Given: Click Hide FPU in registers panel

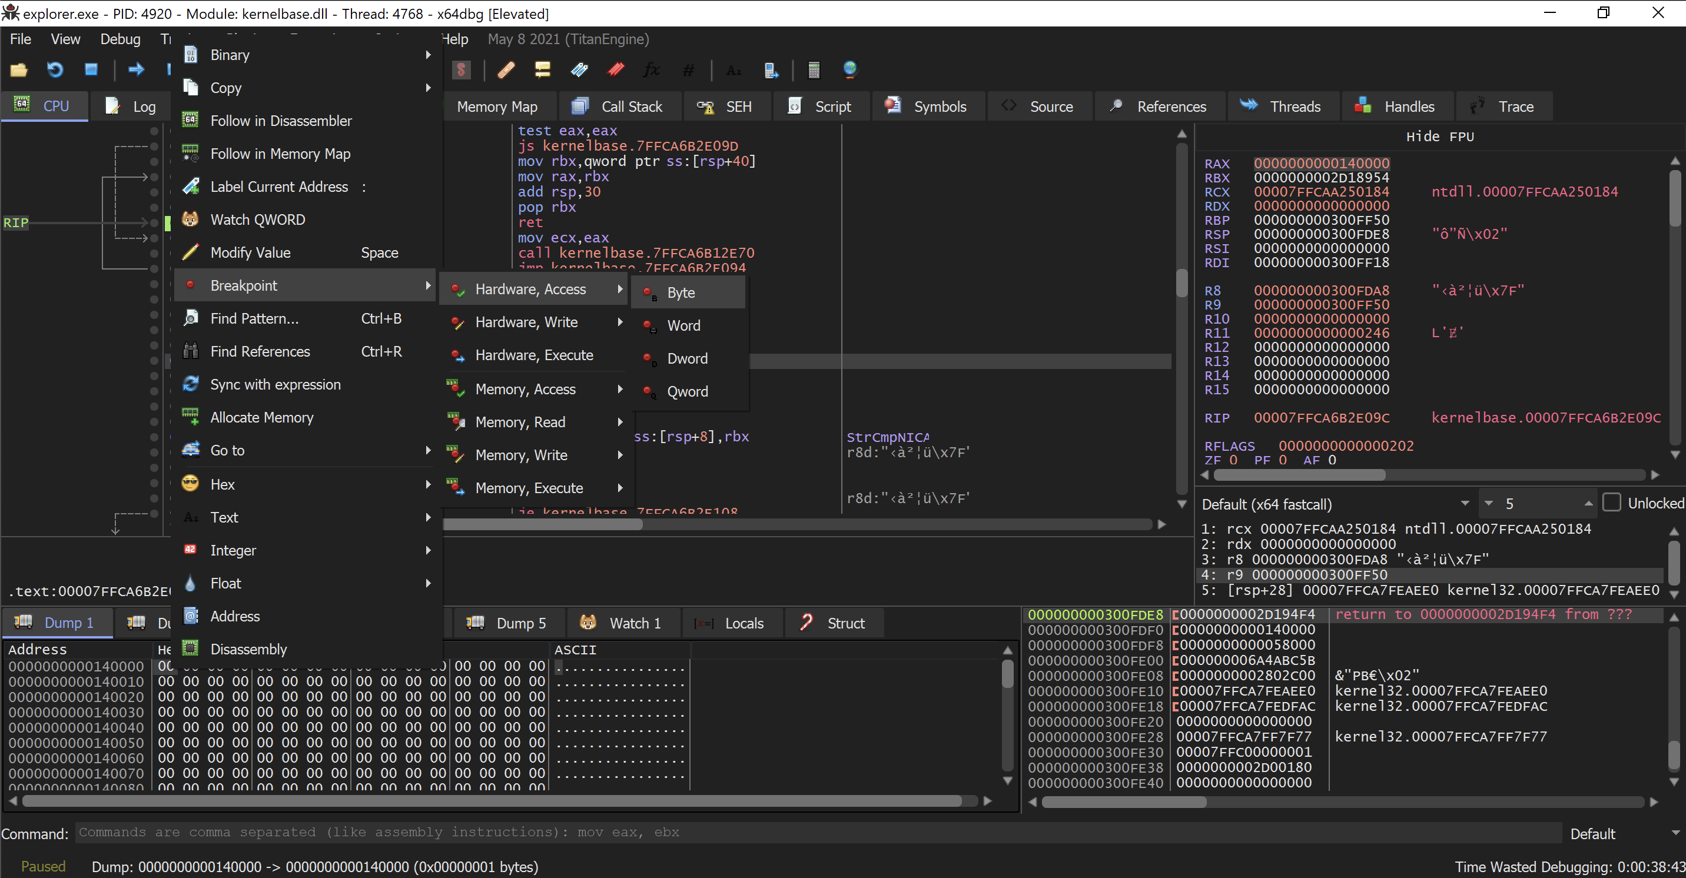Looking at the screenshot, I should [1440, 136].
